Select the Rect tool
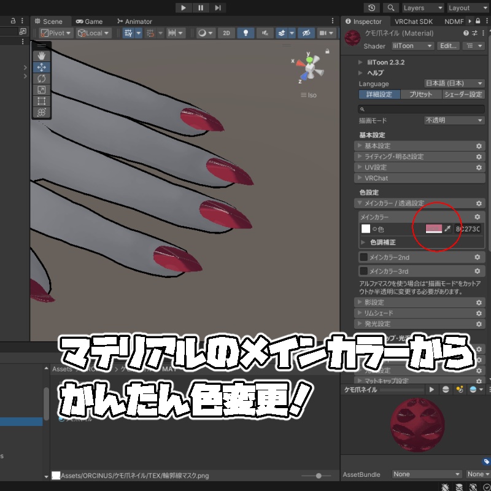The width and height of the screenshot is (491, 491). coord(41,101)
